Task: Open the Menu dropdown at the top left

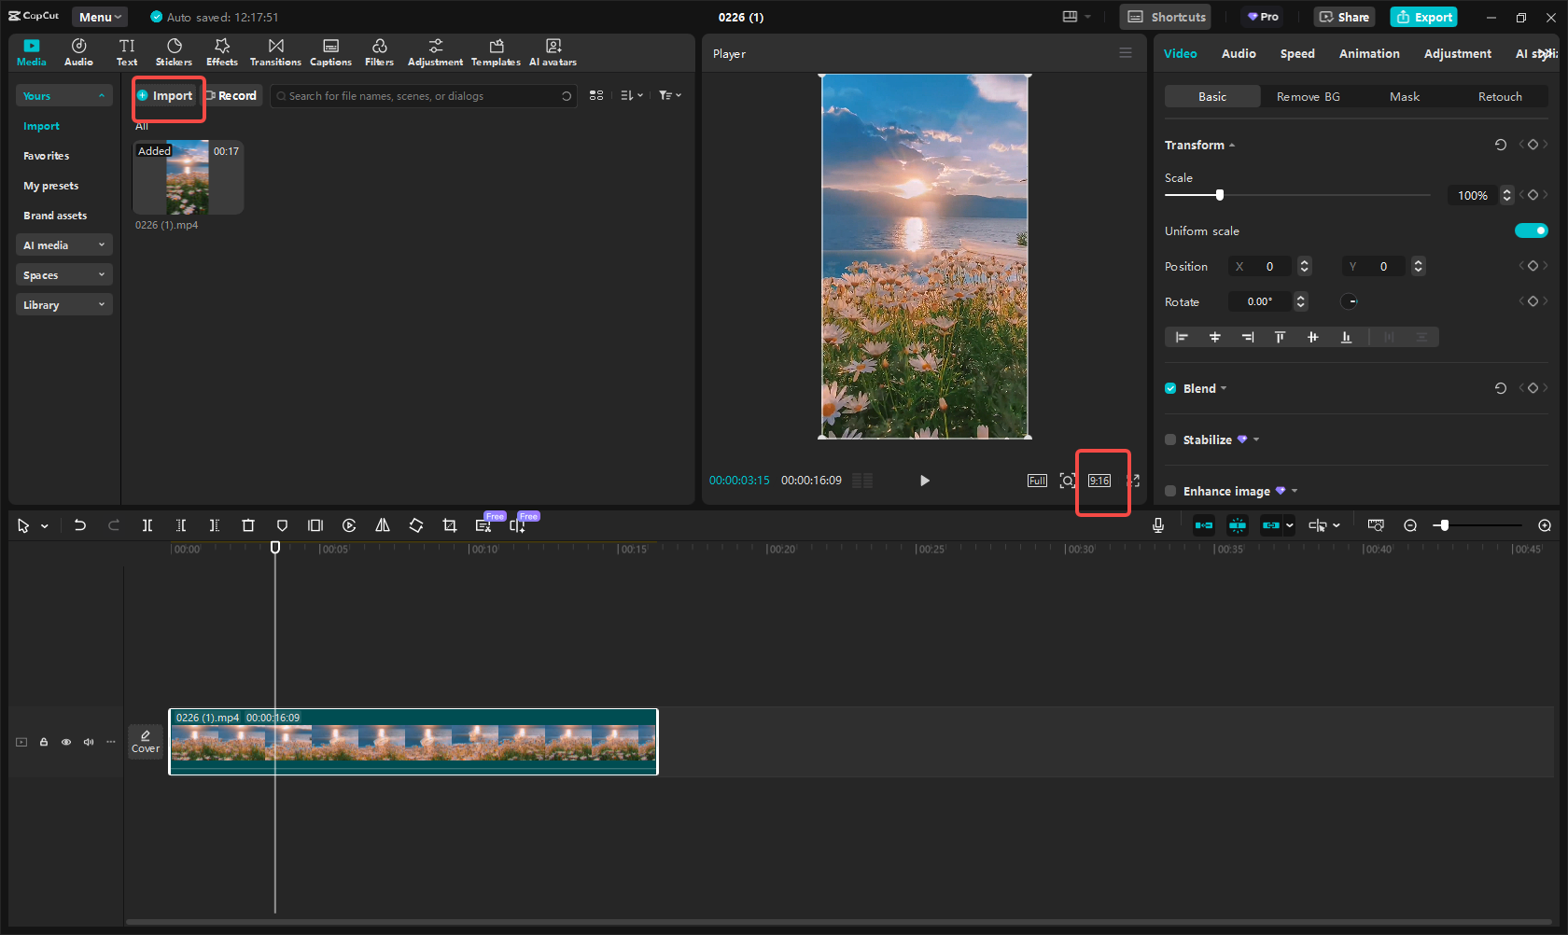Action: (99, 16)
